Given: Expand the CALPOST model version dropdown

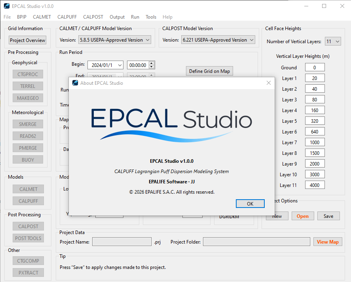Looking at the screenshot, I should [x=252, y=40].
